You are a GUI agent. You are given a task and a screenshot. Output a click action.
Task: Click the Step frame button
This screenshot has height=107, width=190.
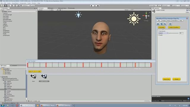coord(98,6)
